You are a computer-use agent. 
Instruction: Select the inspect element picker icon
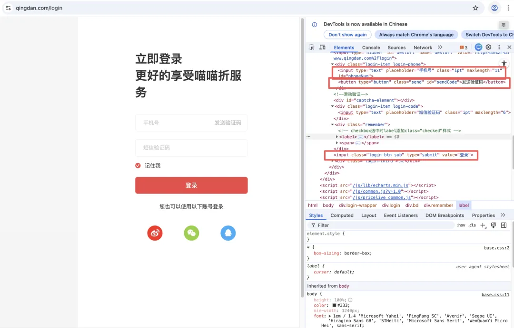pos(311,47)
